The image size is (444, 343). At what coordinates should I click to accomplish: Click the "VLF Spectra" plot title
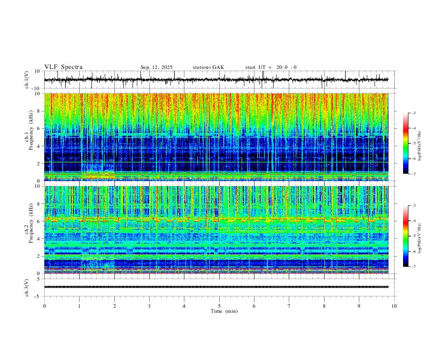pyautogui.click(x=63, y=67)
